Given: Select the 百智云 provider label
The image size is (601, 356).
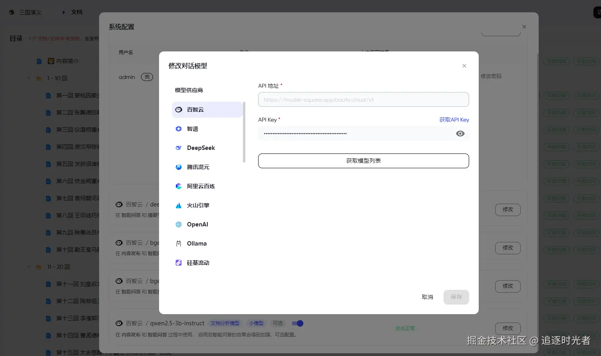Looking at the screenshot, I should pos(195,110).
